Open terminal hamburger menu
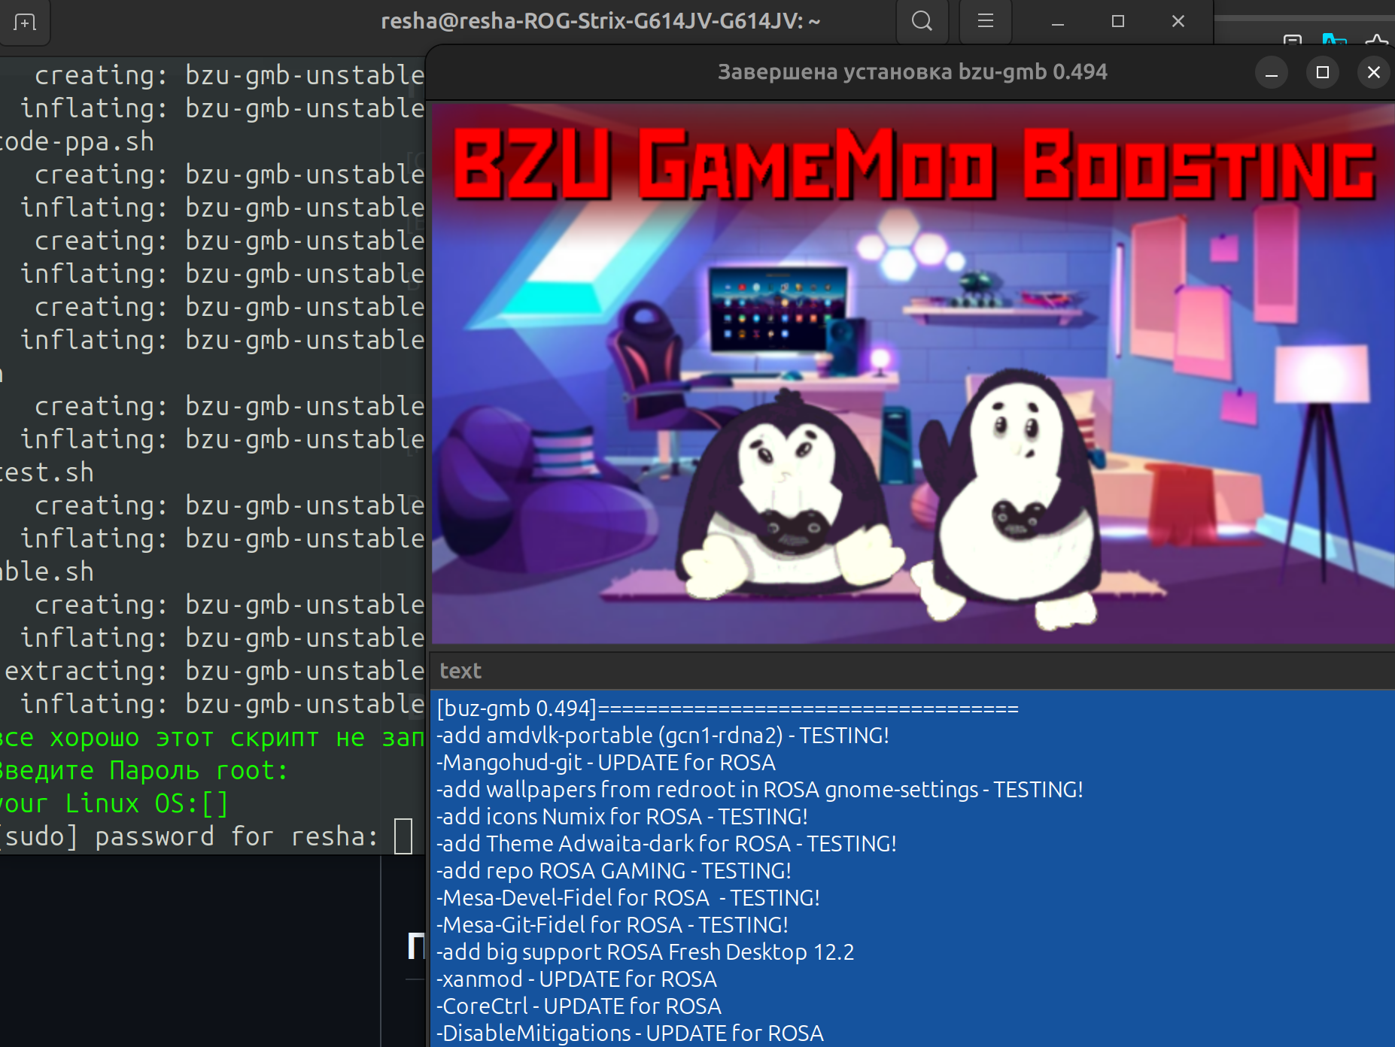Screen dimensions: 1395x1047 pyautogui.click(x=985, y=21)
